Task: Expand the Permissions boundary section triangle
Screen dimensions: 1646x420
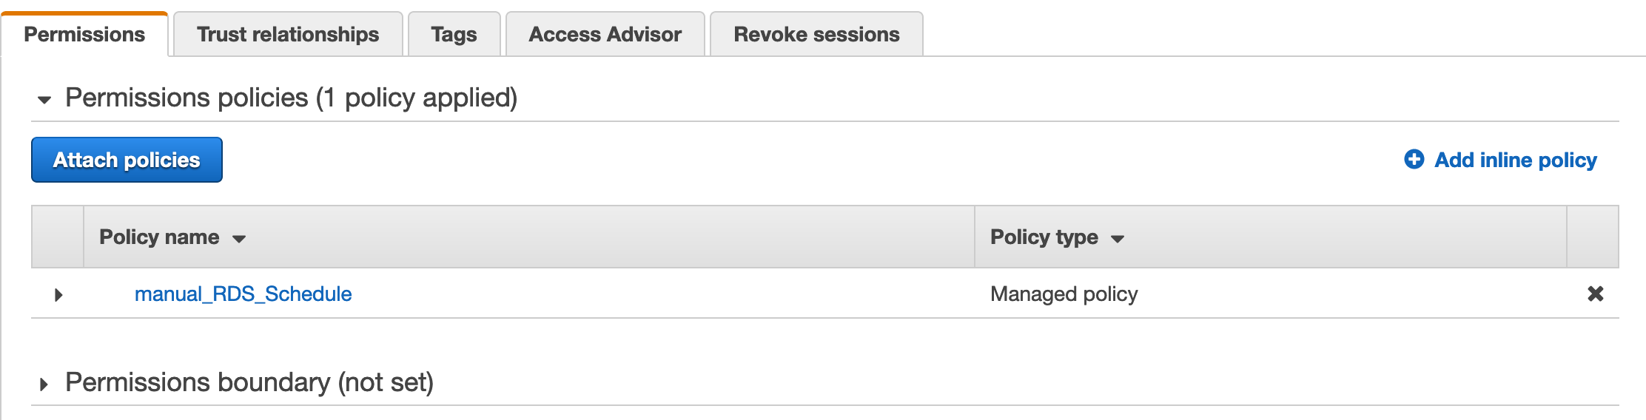Action: (x=44, y=385)
